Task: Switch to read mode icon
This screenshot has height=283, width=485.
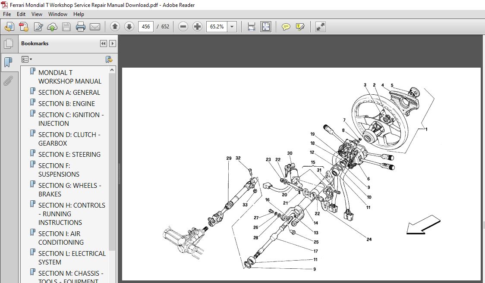Action: [320, 27]
